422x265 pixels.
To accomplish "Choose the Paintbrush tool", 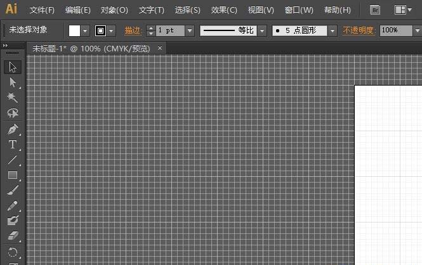I will (13, 190).
